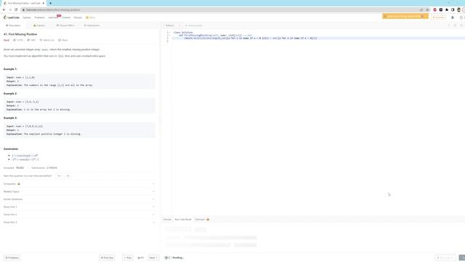Click the LeetCode logo
465x262 pixels.
point(12,17)
